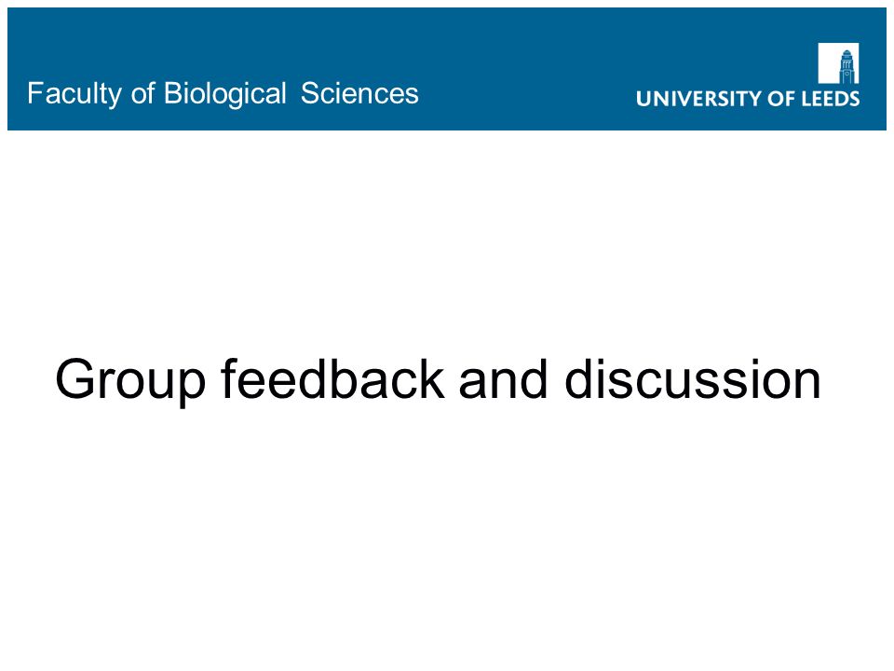Click the word 'feedback' in the title
The height and width of the screenshot is (671, 894).
coord(332,378)
